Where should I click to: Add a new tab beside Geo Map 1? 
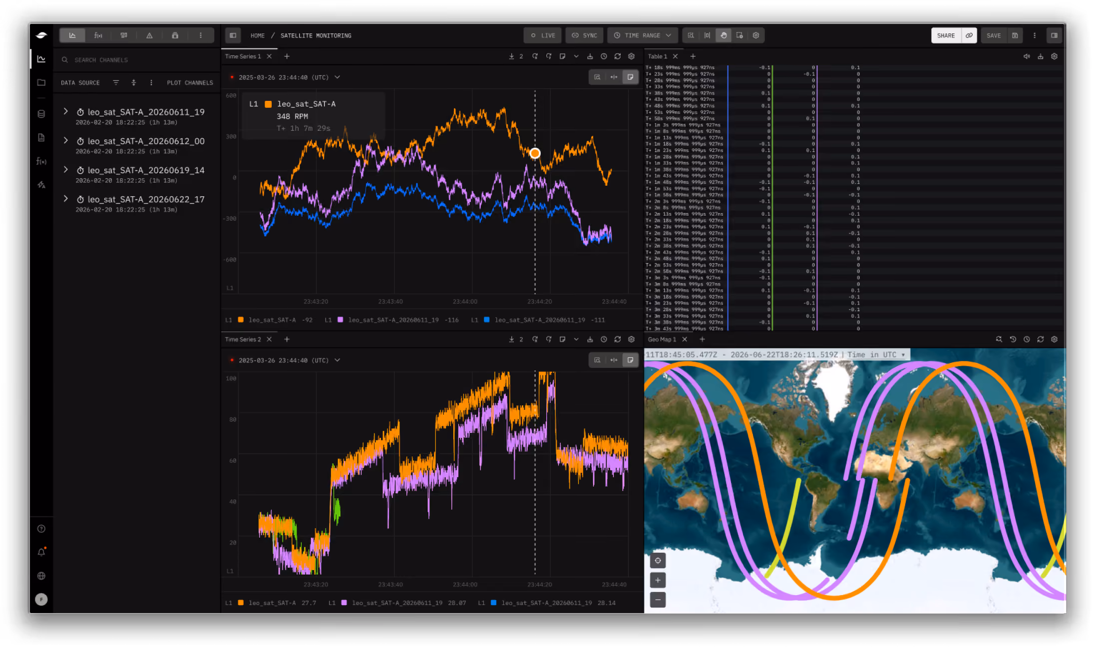(702, 339)
